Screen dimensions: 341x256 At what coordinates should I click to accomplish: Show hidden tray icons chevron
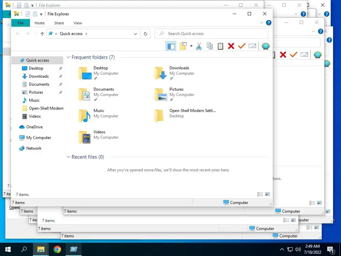click(282, 249)
